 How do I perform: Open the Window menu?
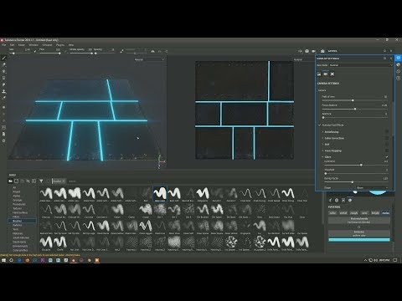[x=33, y=45]
